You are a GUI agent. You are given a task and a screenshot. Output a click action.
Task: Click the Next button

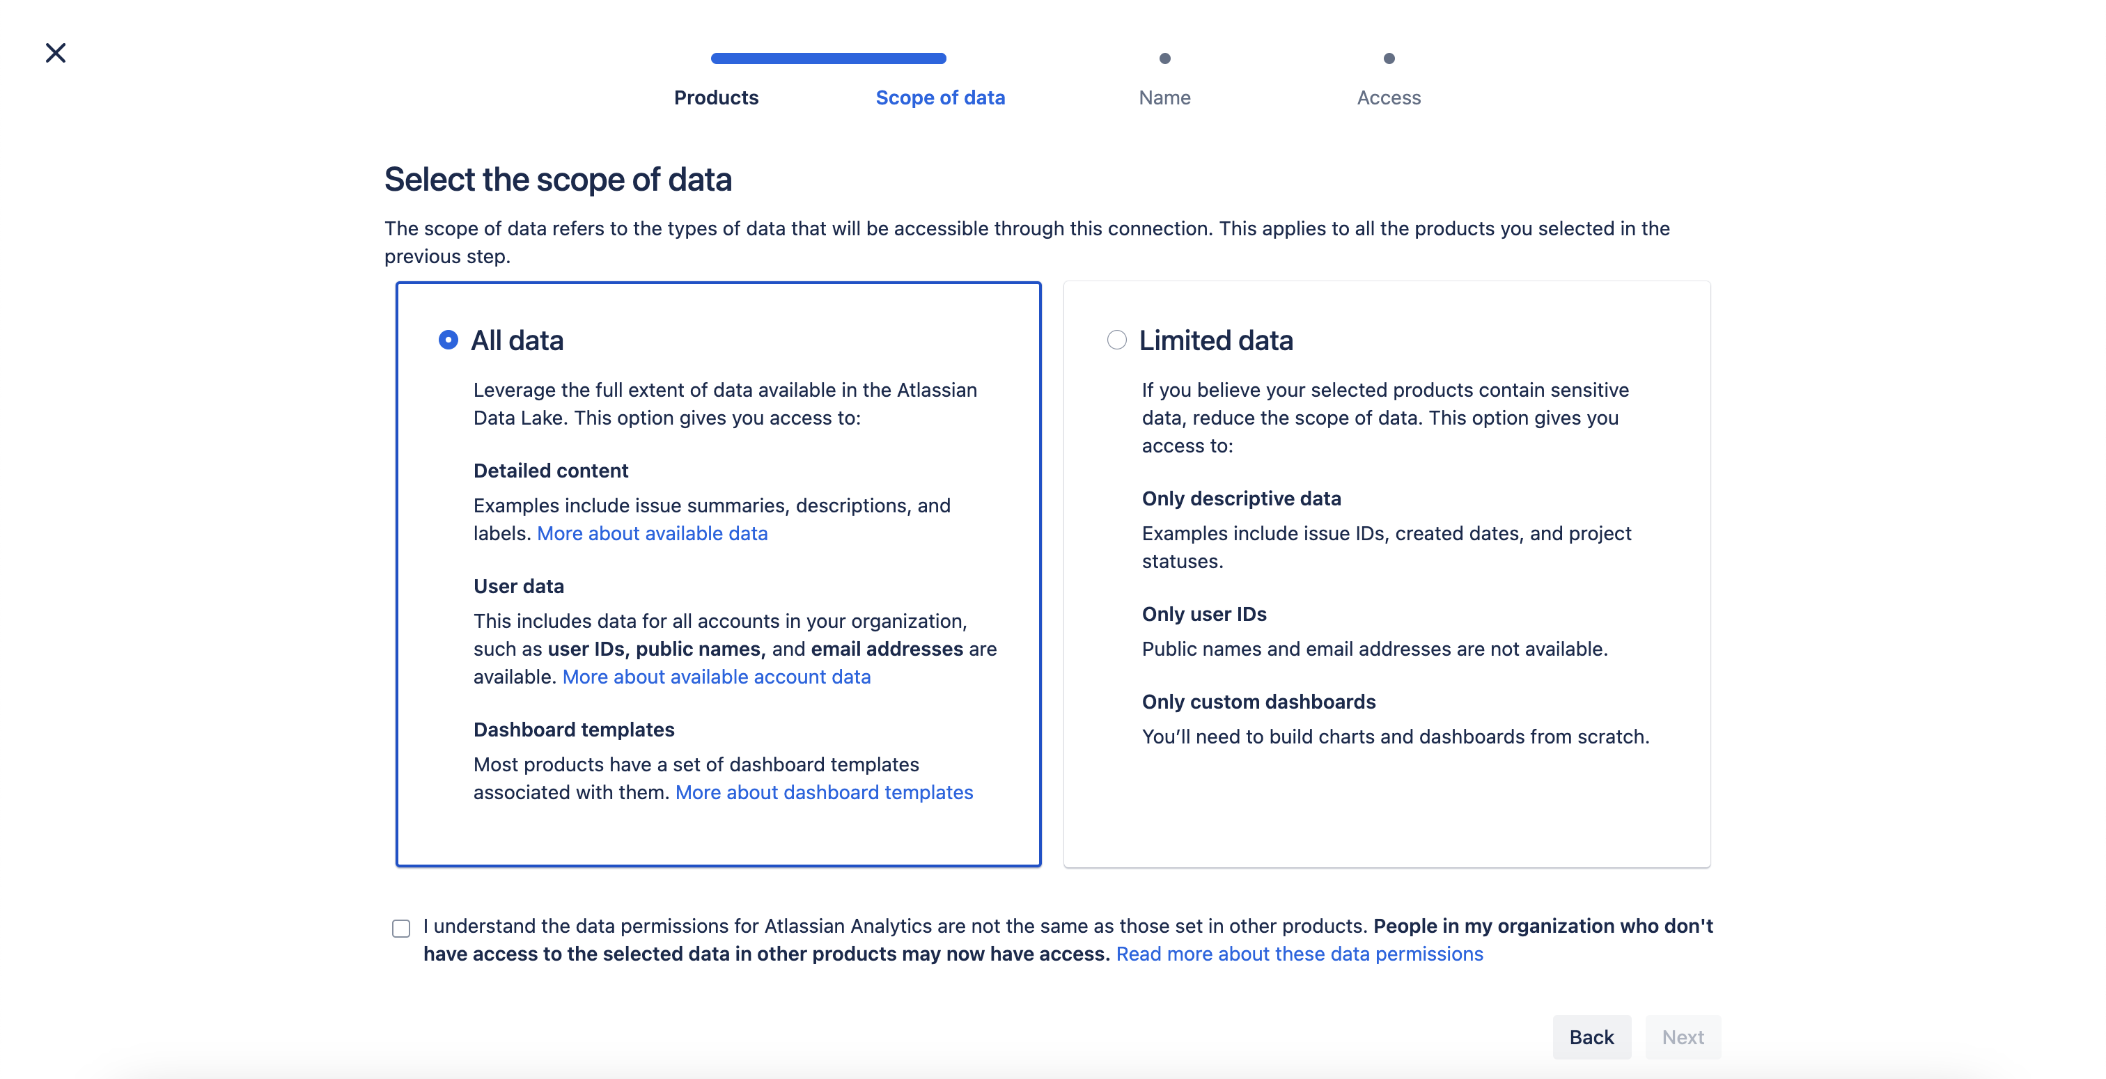[1683, 1037]
